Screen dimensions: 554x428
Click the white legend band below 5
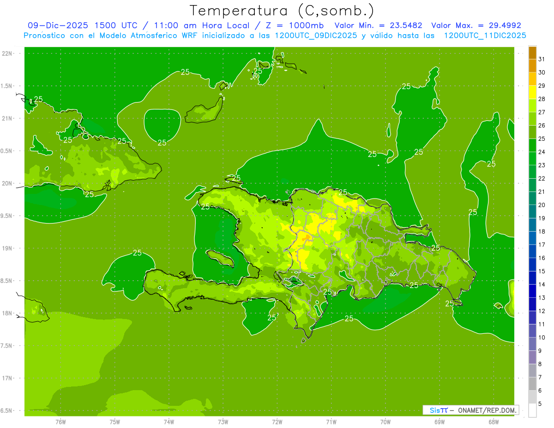pyautogui.click(x=532, y=410)
